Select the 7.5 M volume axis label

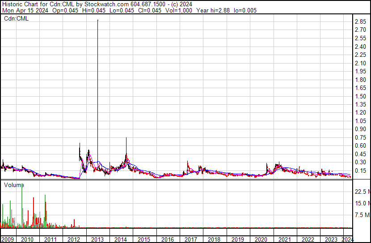tap(362, 215)
